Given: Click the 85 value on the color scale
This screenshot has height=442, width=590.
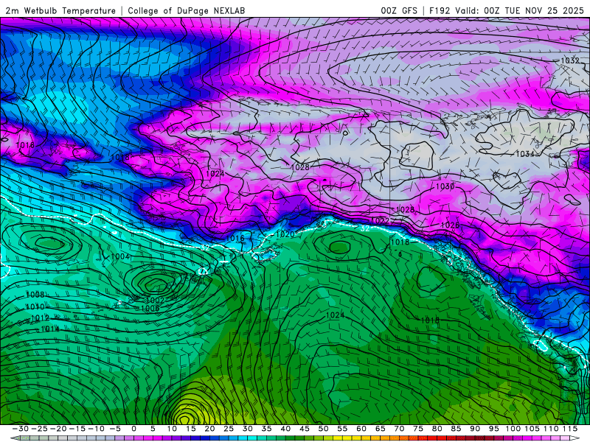Looking at the screenshot, I should pos(456,429).
